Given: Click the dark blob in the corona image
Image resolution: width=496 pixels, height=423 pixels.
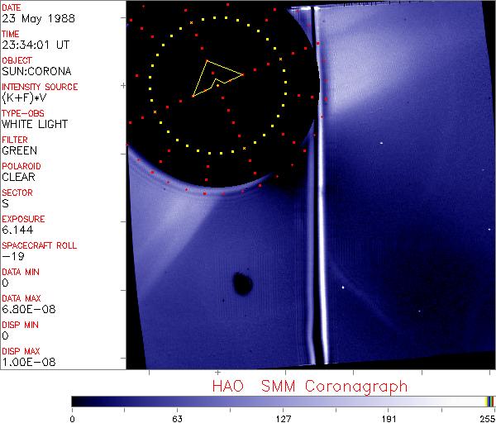Looking at the screenshot, I should tap(242, 284).
